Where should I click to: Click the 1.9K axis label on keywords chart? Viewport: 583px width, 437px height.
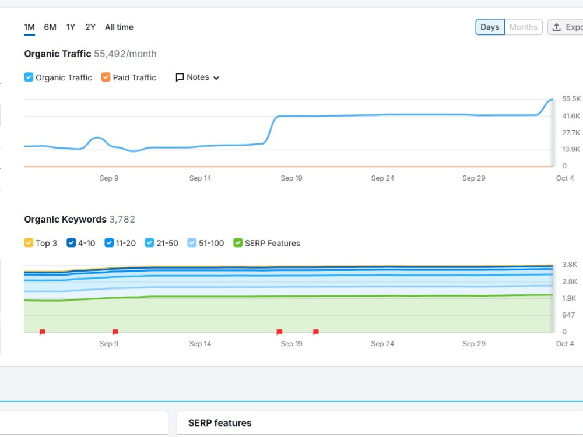pos(569,298)
